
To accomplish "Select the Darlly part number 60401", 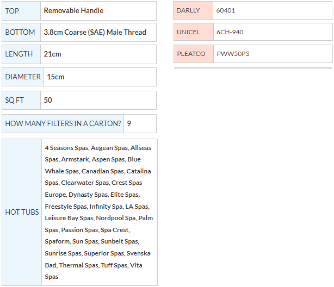I will tap(226, 10).
